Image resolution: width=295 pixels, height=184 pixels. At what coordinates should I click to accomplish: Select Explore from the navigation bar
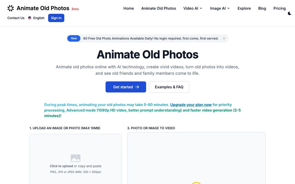(244, 8)
